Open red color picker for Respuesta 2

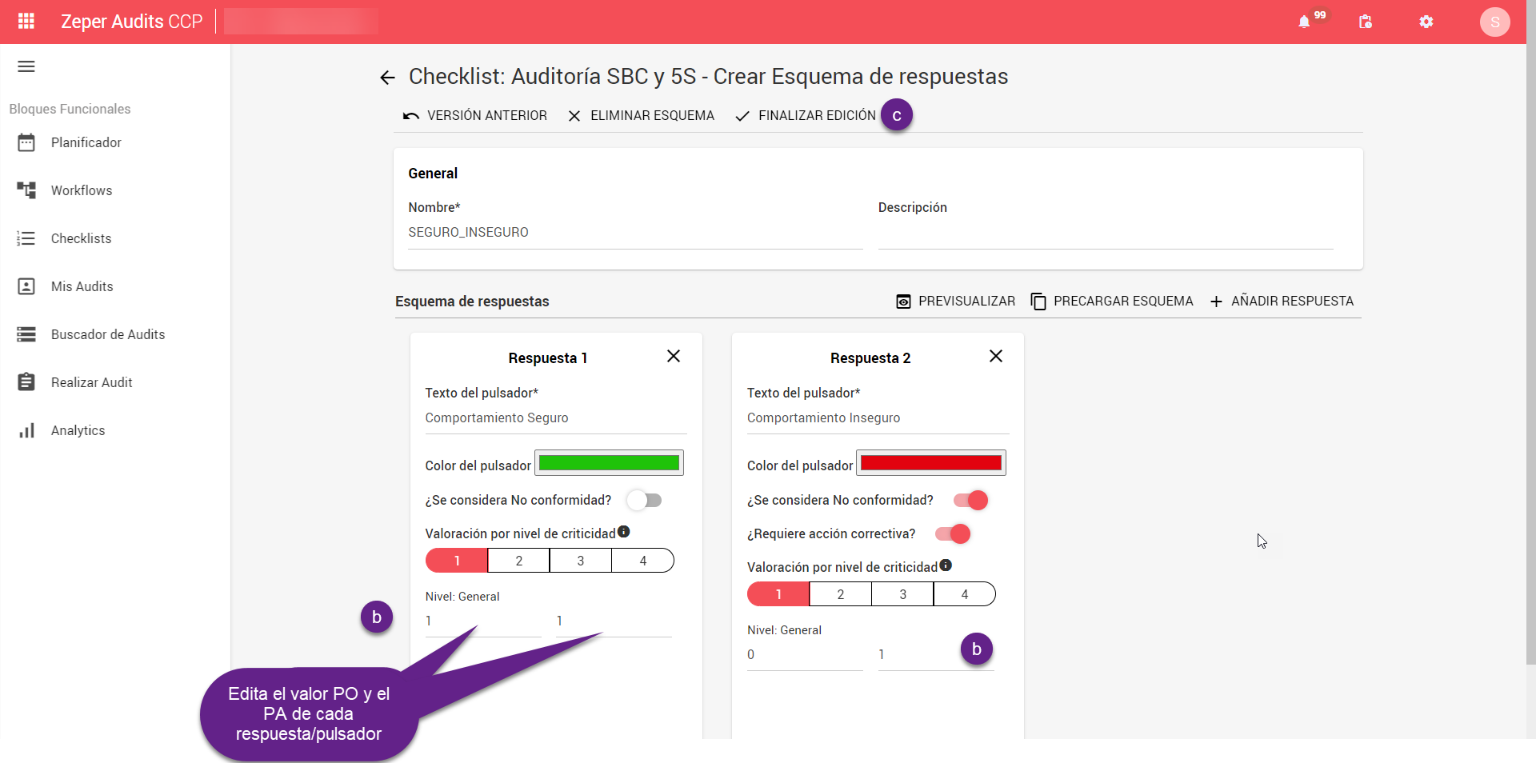[931, 463]
